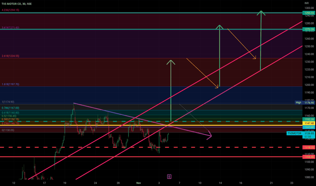Click the 1136.95 last price tag
This screenshot has width=316, height=186.
click(x=309, y=133)
